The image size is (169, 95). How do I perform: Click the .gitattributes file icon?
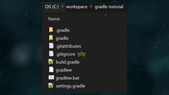tap(51, 46)
